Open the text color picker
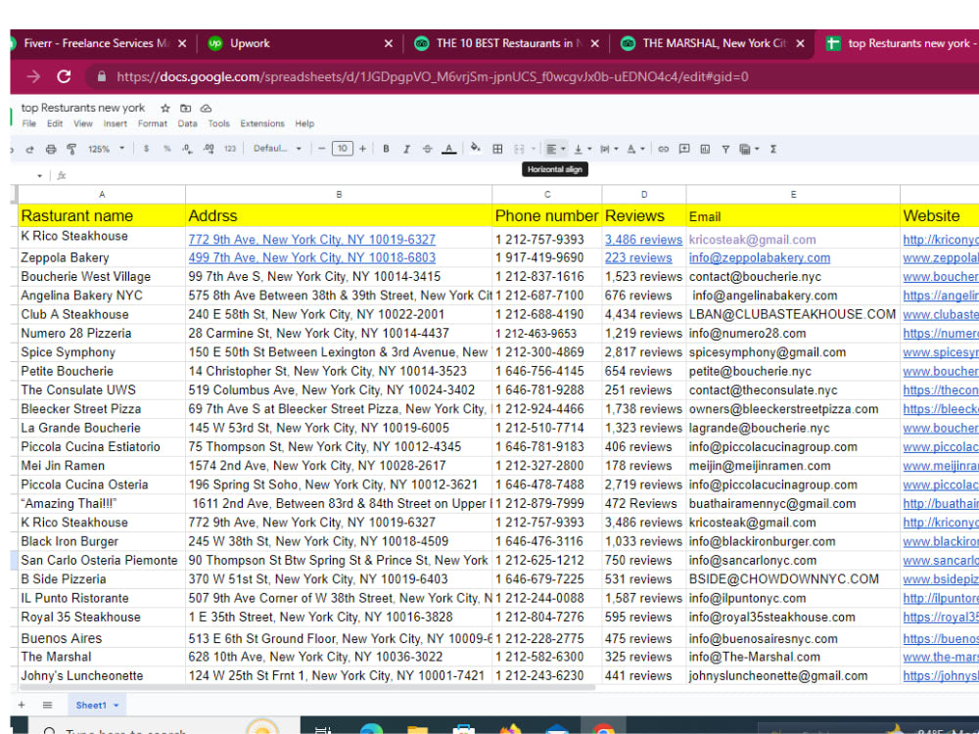 pos(449,149)
